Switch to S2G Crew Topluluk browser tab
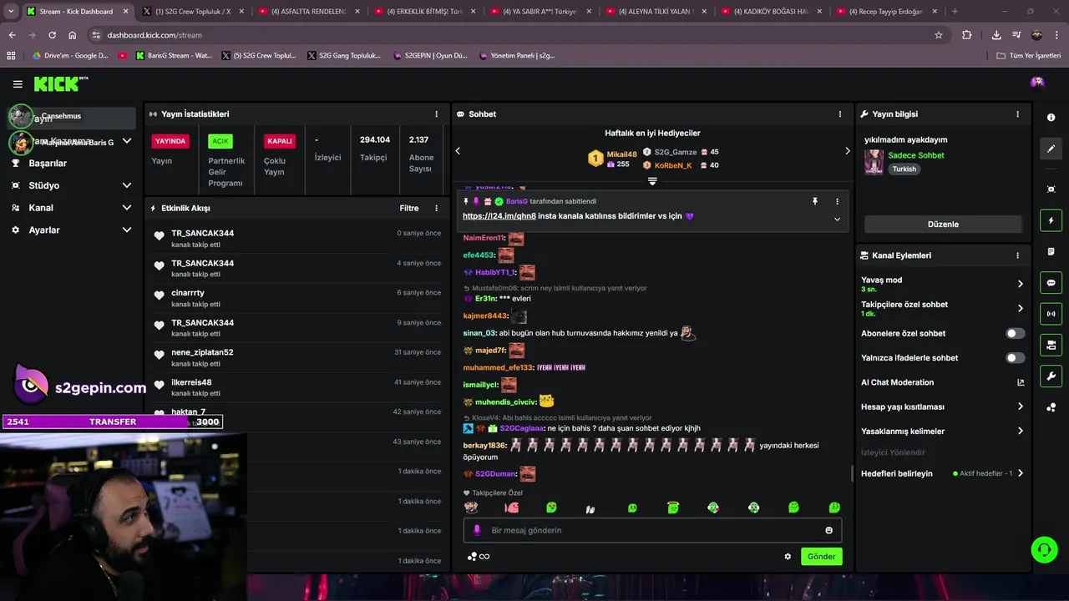The height and width of the screenshot is (601, 1069). pos(194,12)
